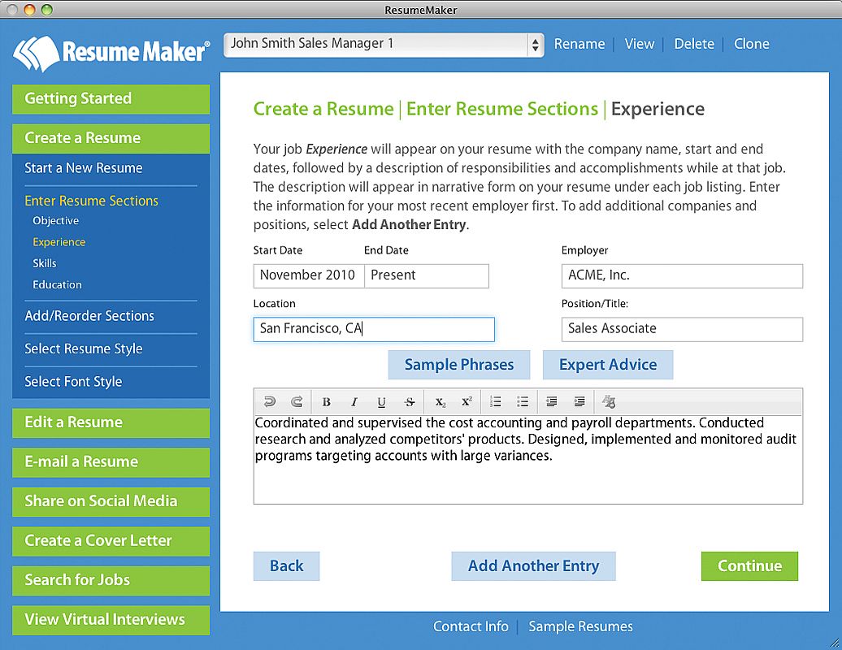This screenshot has width=842, height=650.
Task: Insert a bulleted list
Action: [x=523, y=401]
